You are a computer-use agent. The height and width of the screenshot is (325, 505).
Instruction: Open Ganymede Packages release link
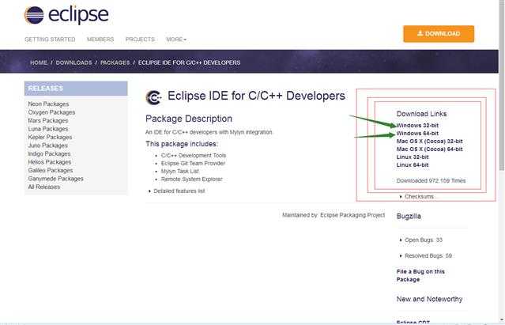point(55,179)
